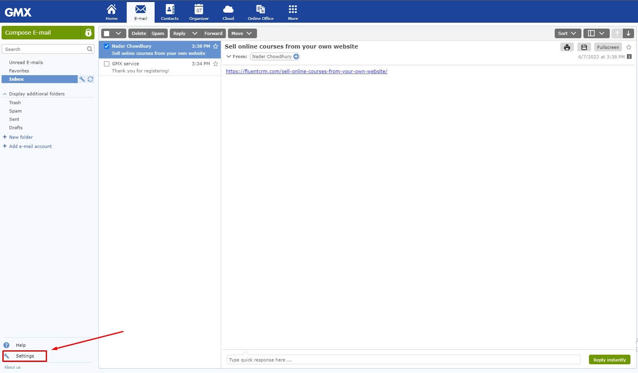The height and width of the screenshot is (373, 638).
Task: Open the Trash folder
Action: click(x=15, y=103)
